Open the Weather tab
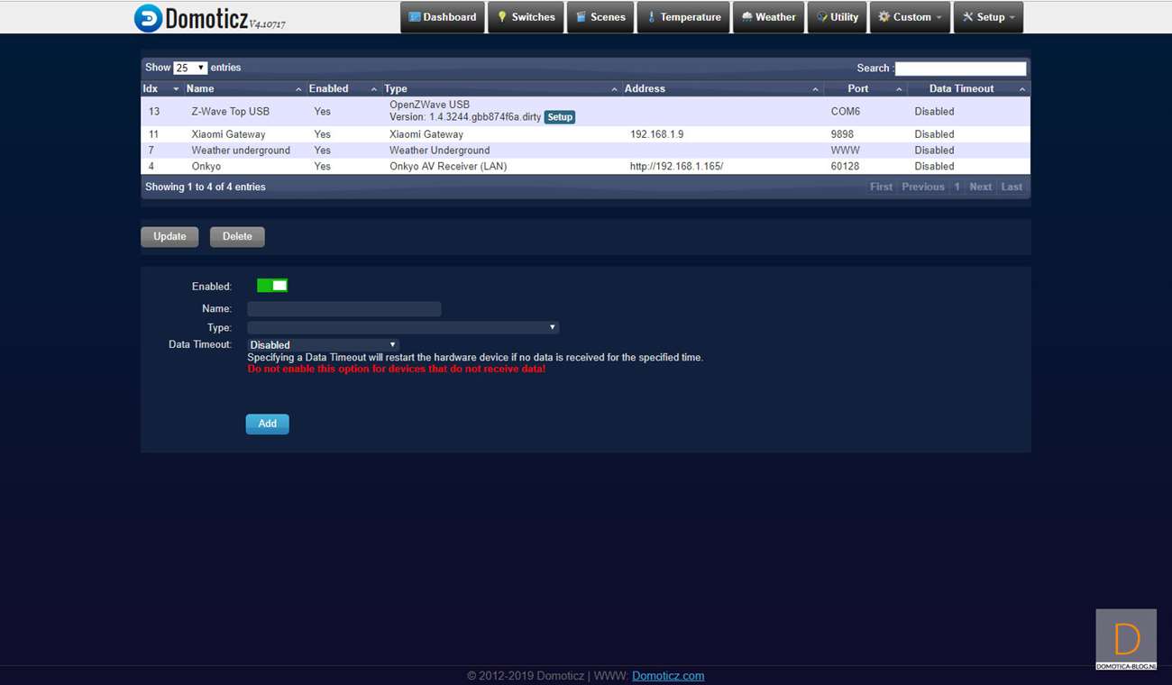Viewport: 1172px width, 685px height. pyautogui.click(x=769, y=17)
